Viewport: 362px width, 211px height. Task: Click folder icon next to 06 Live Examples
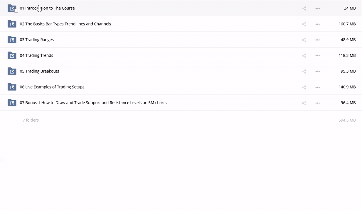(x=12, y=87)
